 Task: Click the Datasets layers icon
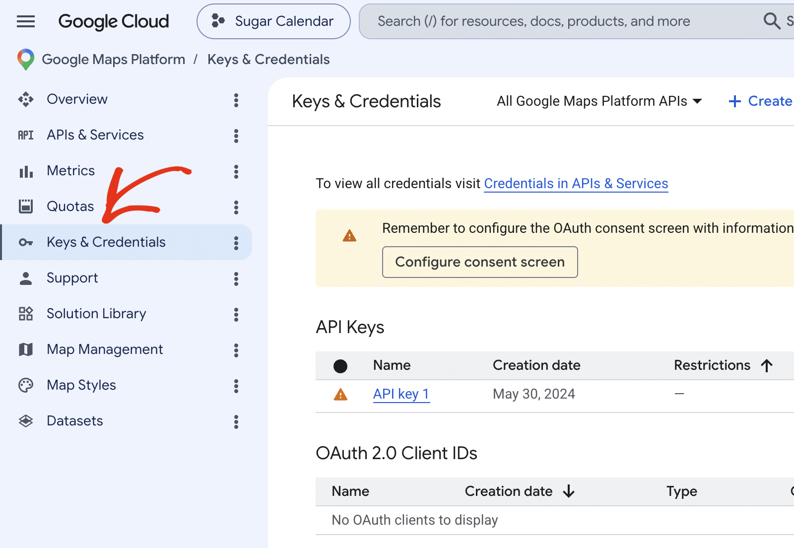click(26, 421)
